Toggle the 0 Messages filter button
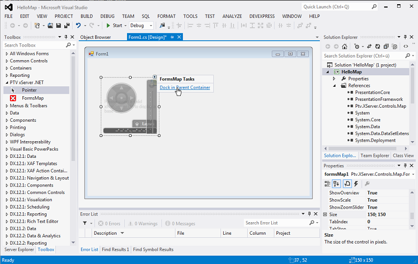 (x=180, y=223)
